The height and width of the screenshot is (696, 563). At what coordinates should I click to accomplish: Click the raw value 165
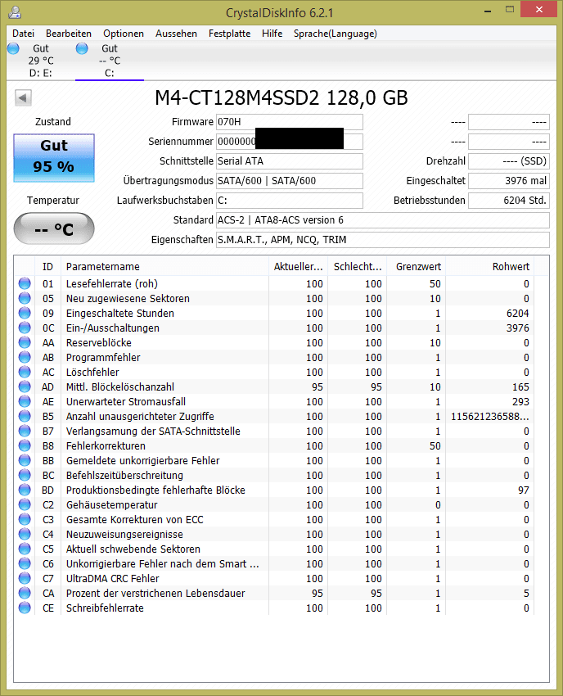[520, 387]
